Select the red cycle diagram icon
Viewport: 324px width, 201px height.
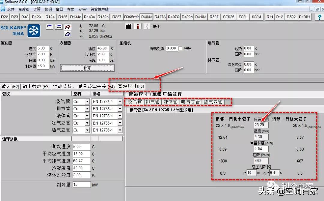pyautogui.click(x=68, y=27)
